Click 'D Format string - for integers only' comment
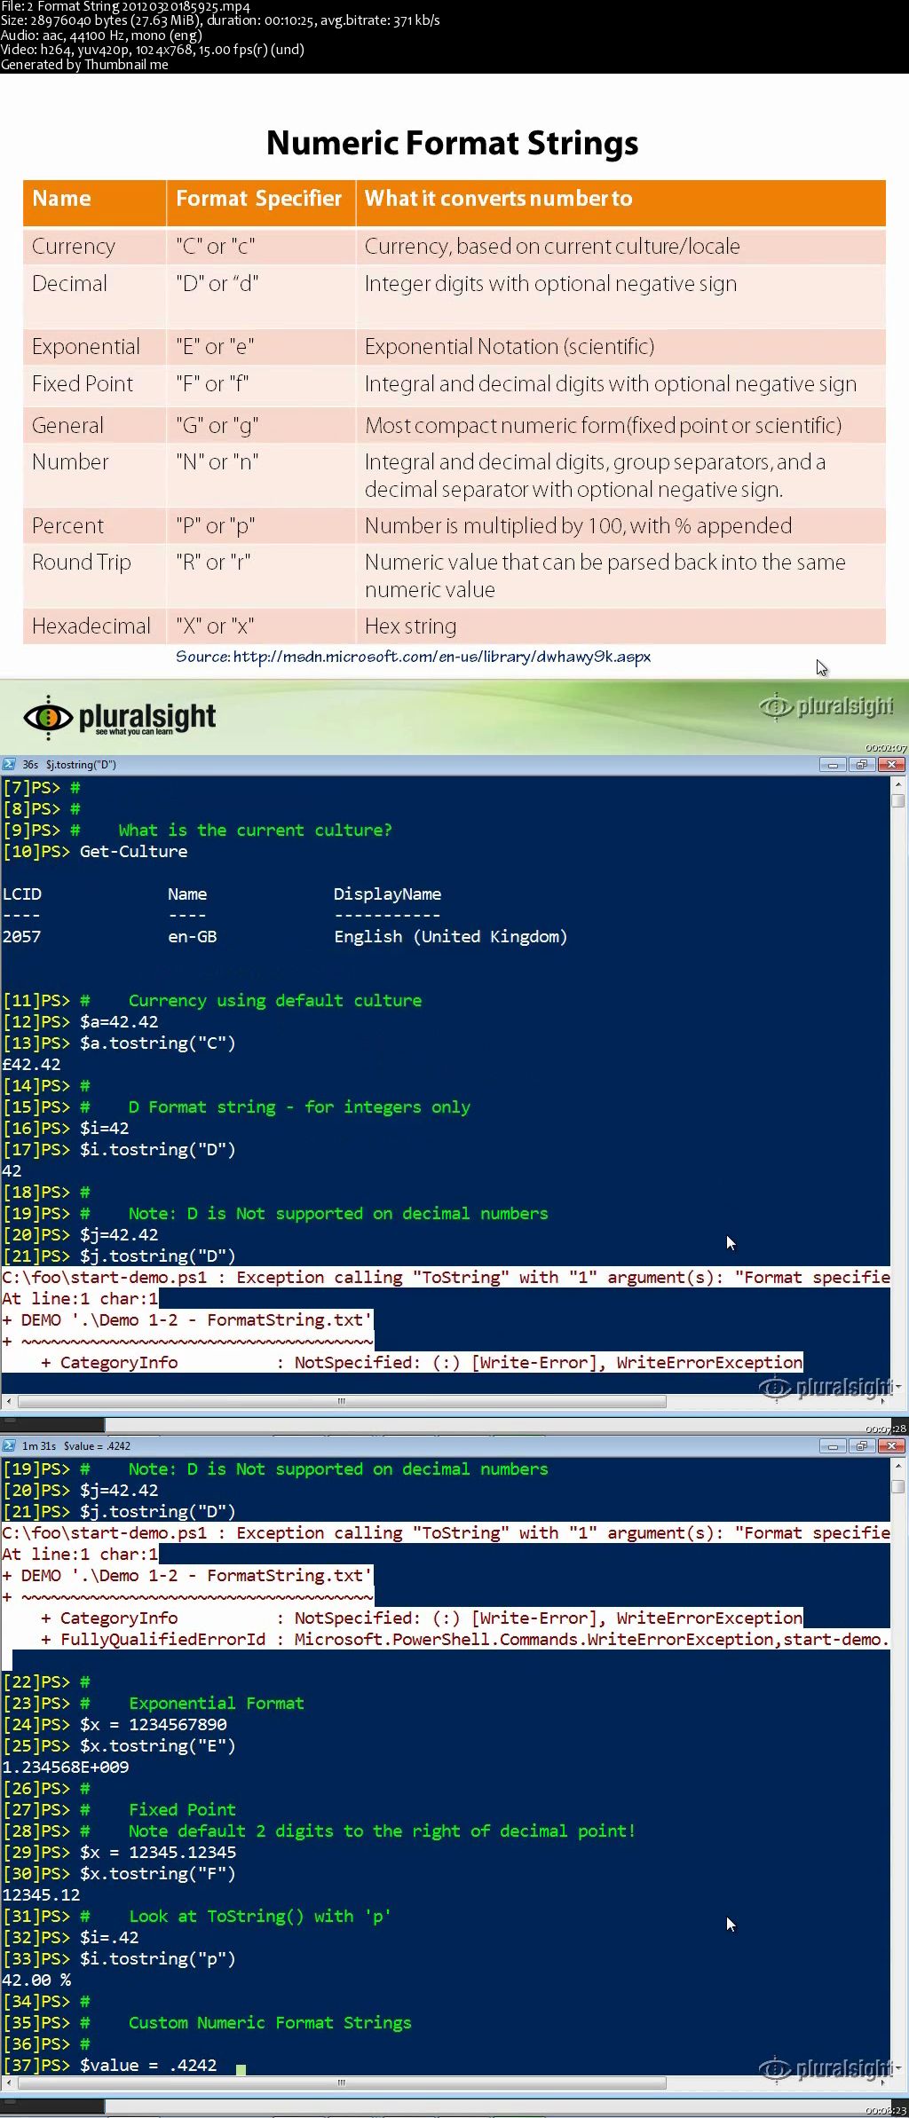 click(x=299, y=1107)
